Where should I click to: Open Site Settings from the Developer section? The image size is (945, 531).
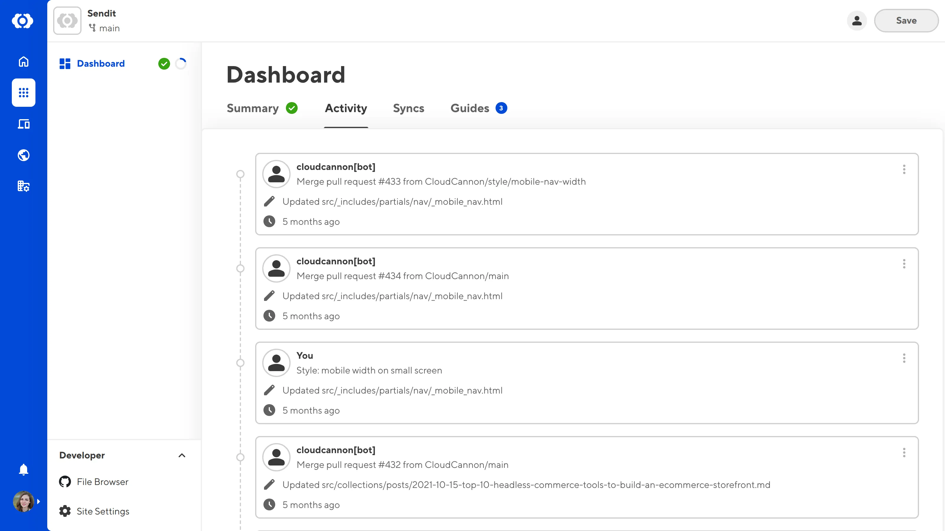point(103,511)
